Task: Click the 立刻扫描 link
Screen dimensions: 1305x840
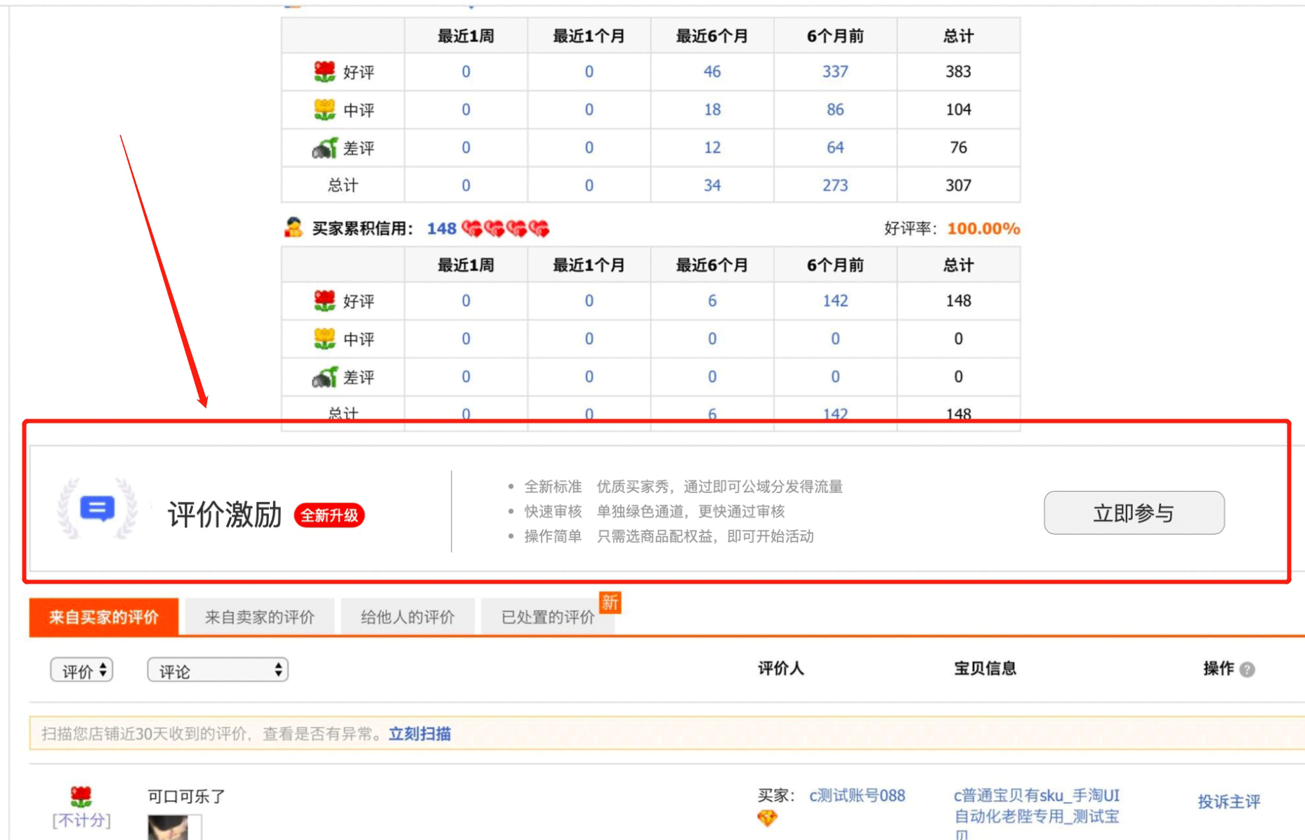Action: pos(419,734)
